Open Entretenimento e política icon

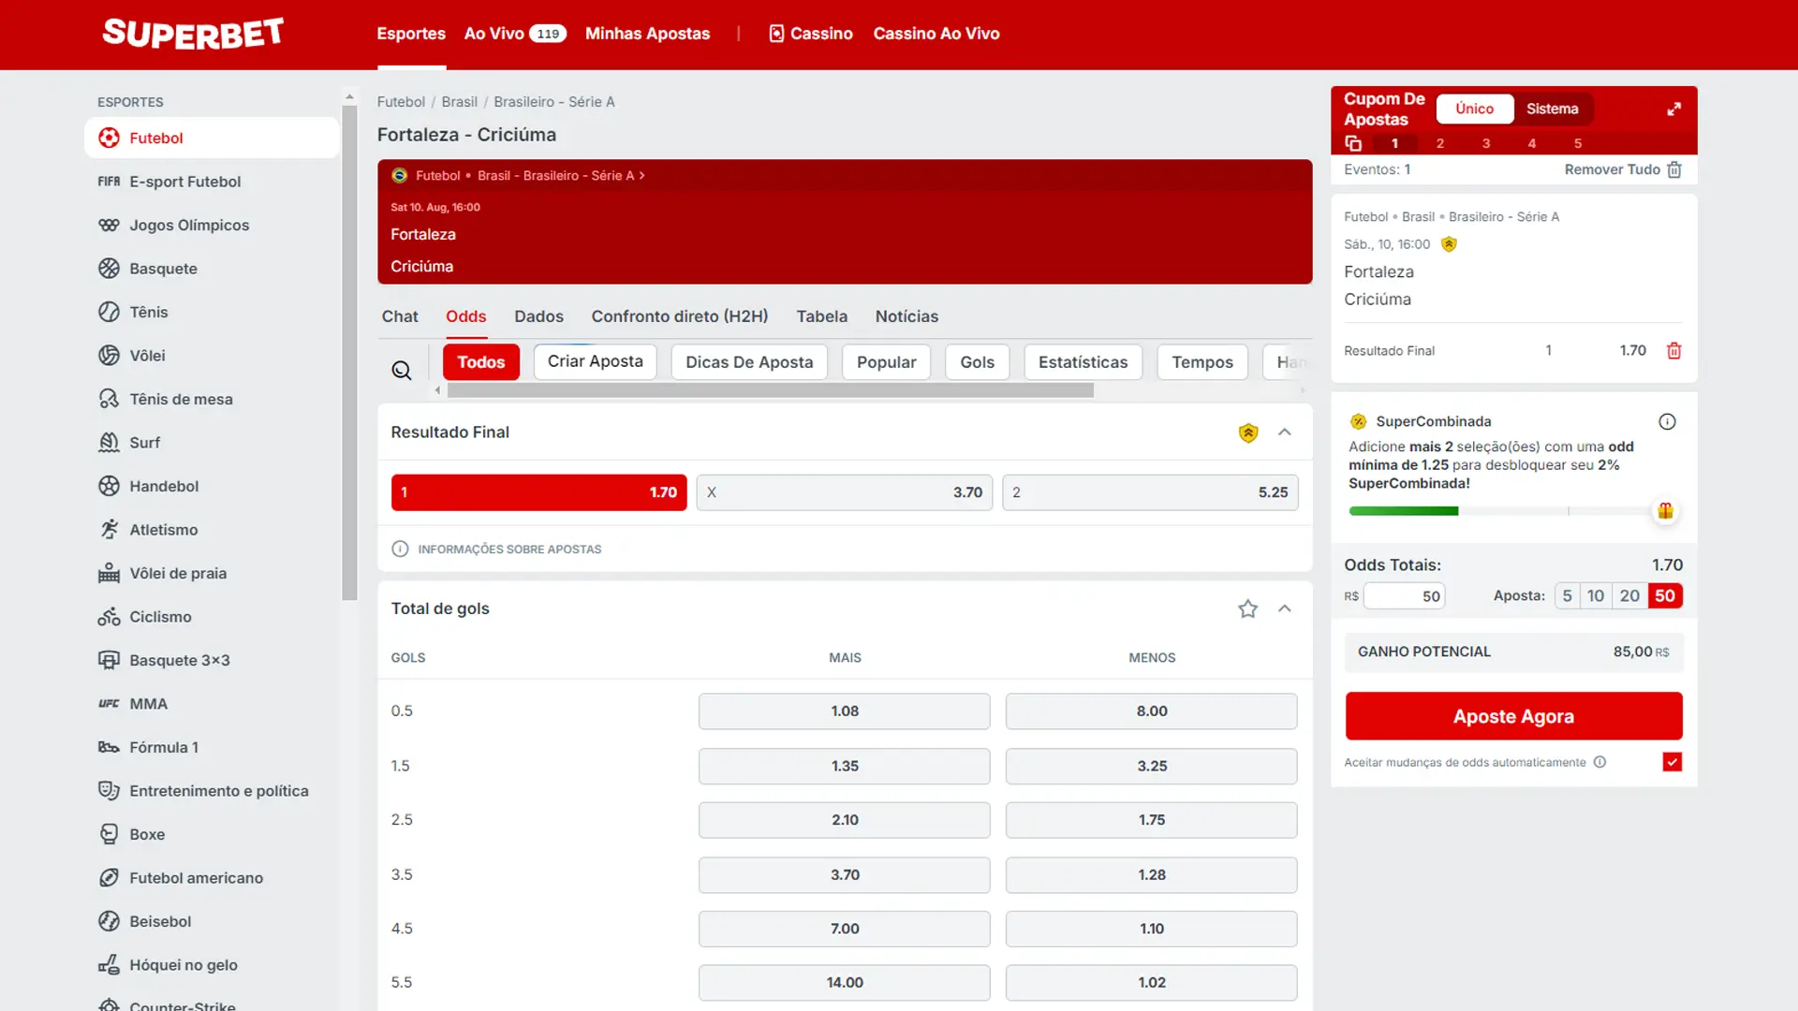[110, 791]
